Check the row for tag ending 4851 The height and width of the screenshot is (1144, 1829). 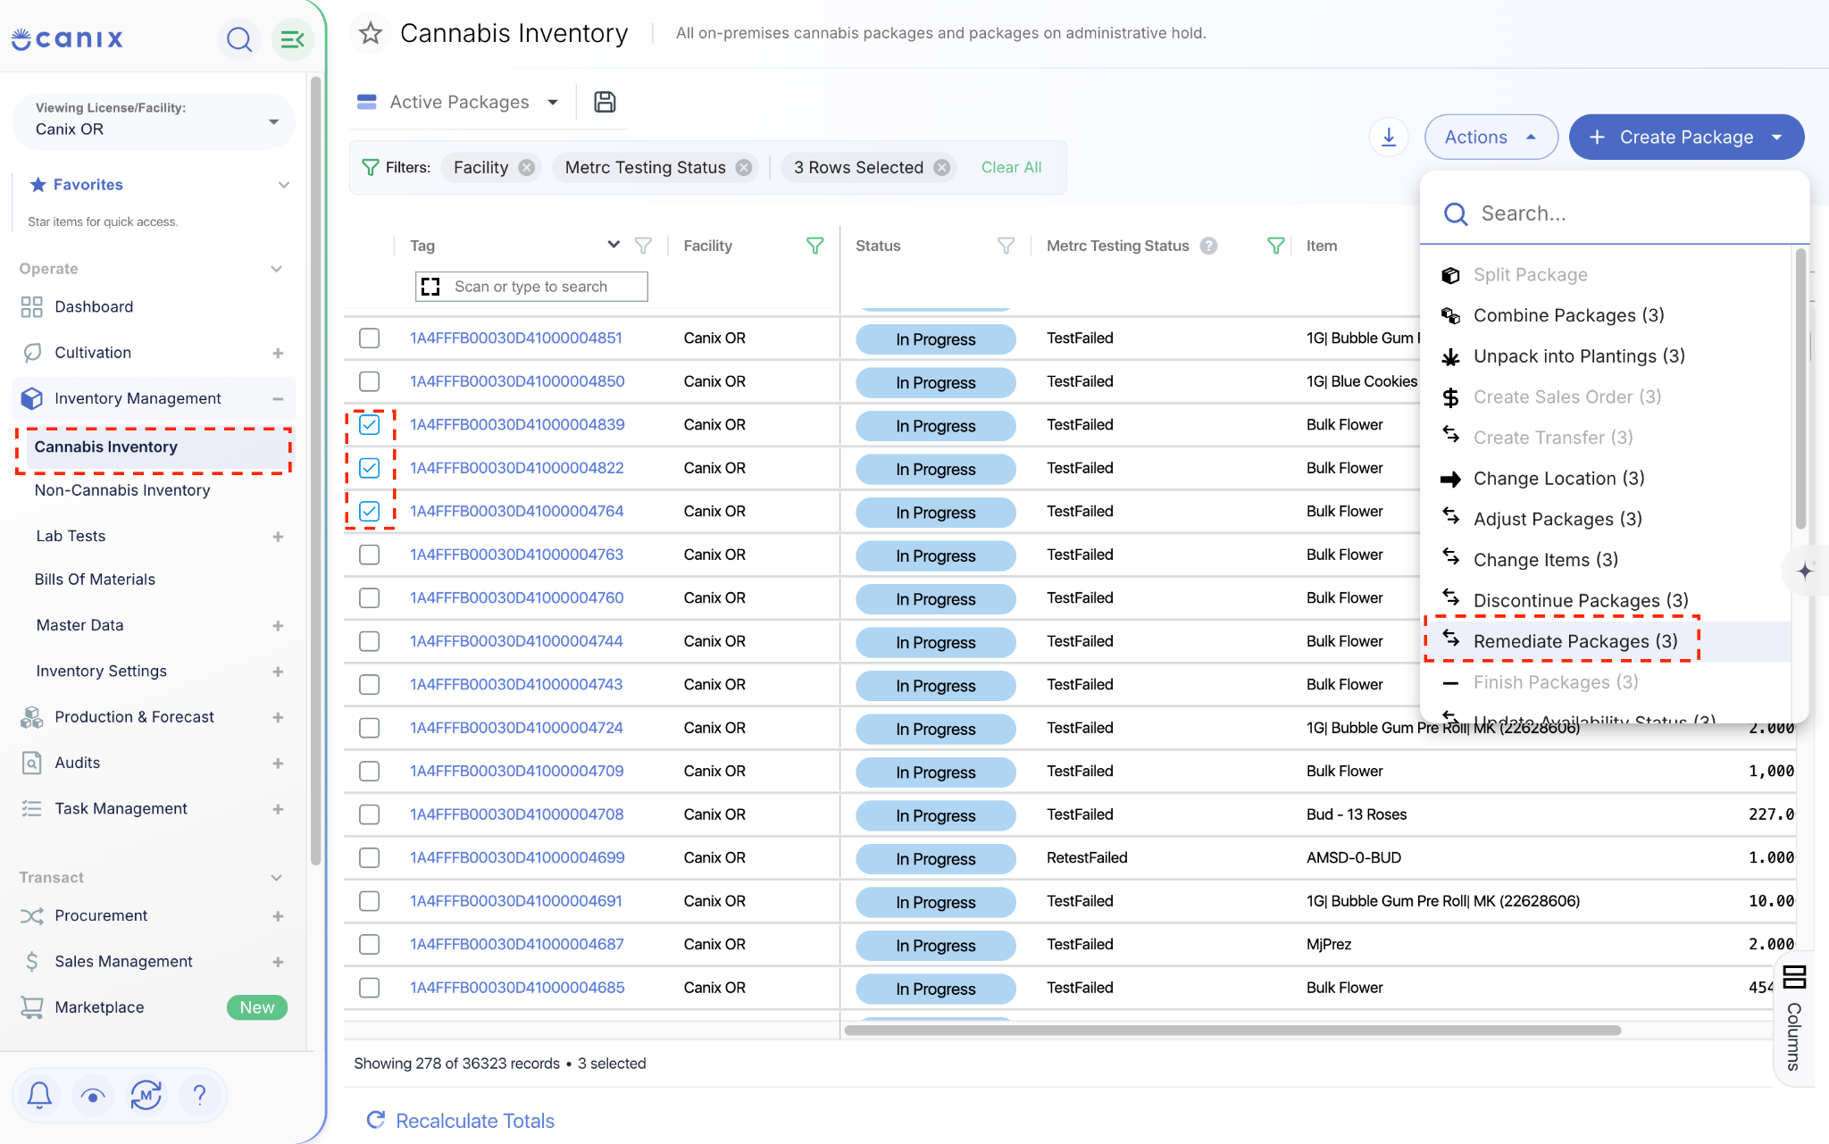coord(369,338)
